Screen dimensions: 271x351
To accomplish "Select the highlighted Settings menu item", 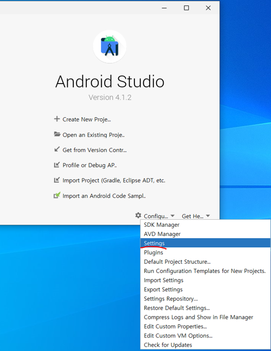I will 205,243.
